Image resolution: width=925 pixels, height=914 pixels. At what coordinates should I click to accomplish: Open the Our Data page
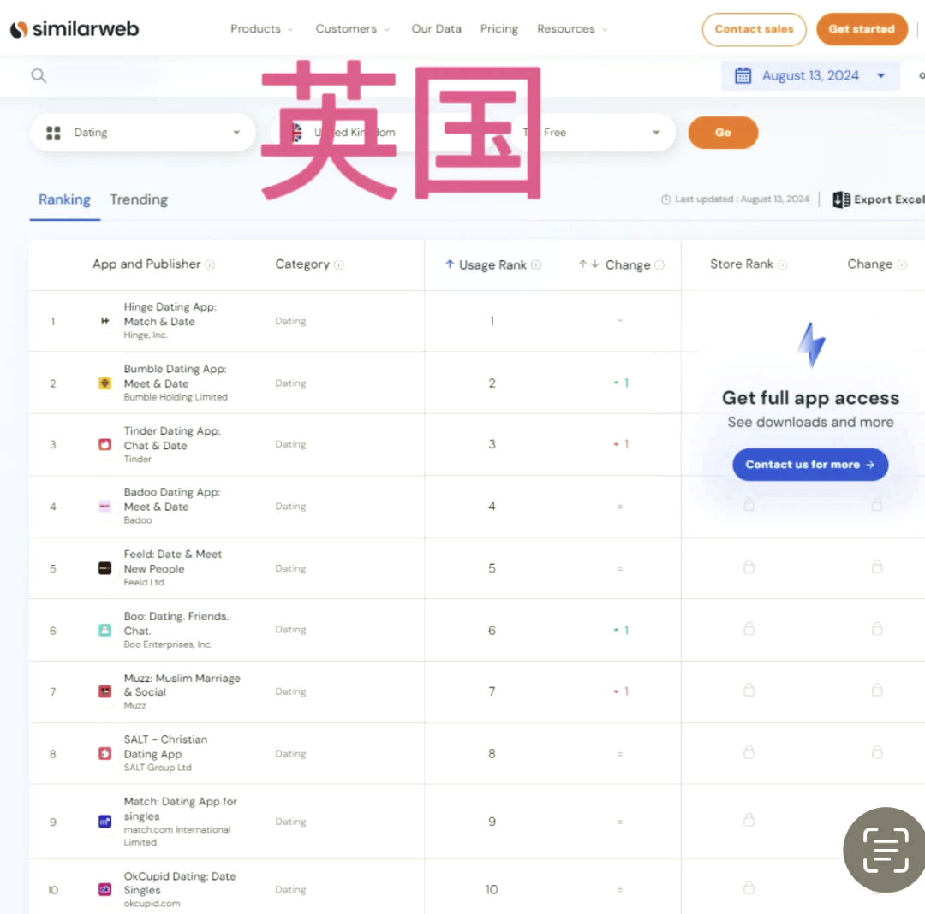pyautogui.click(x=436, y=29)
